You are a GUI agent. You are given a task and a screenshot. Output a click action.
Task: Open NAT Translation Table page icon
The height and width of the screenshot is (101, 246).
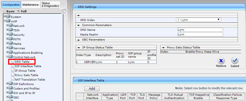coord(13,79)
